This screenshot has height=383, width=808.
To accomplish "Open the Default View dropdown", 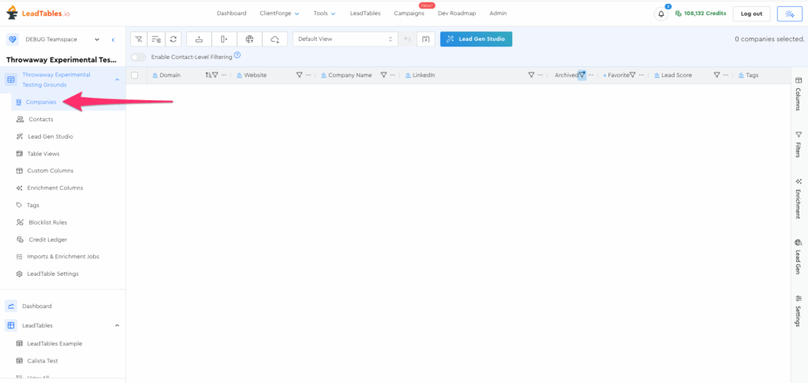I will coord(345,39).
